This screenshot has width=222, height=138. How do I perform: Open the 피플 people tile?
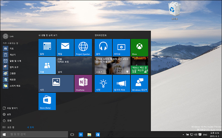(x=47, y=65)
